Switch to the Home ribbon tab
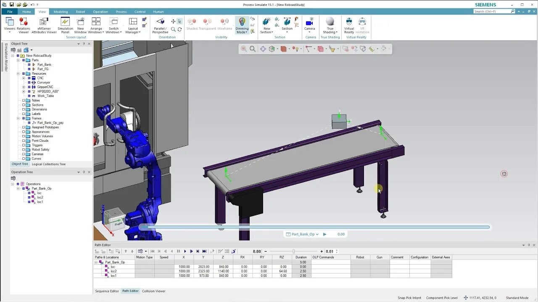 pyautogui.click(x=26, y=12)
